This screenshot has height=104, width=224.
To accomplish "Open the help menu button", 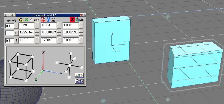I will [11, 15].
